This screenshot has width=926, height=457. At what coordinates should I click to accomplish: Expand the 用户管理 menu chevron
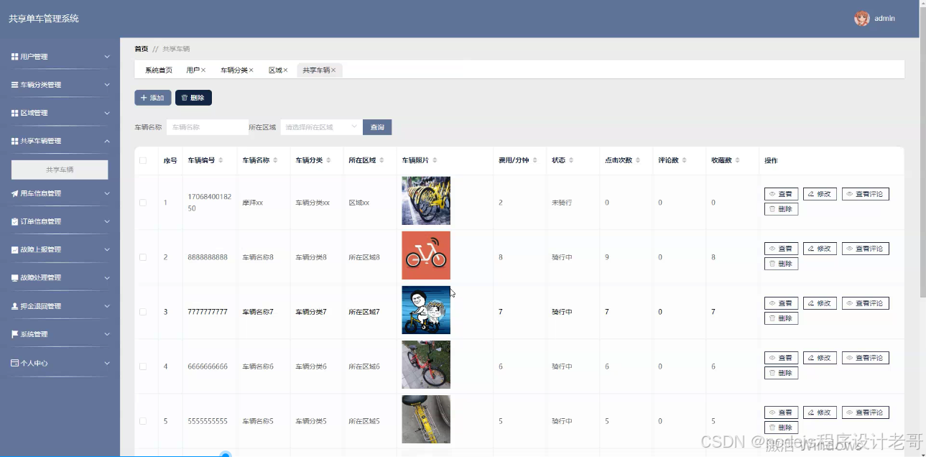pos(107,57)
